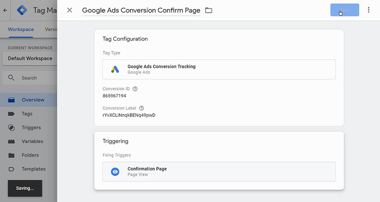Click the Tag Manager logo icon

pos(22,10)
